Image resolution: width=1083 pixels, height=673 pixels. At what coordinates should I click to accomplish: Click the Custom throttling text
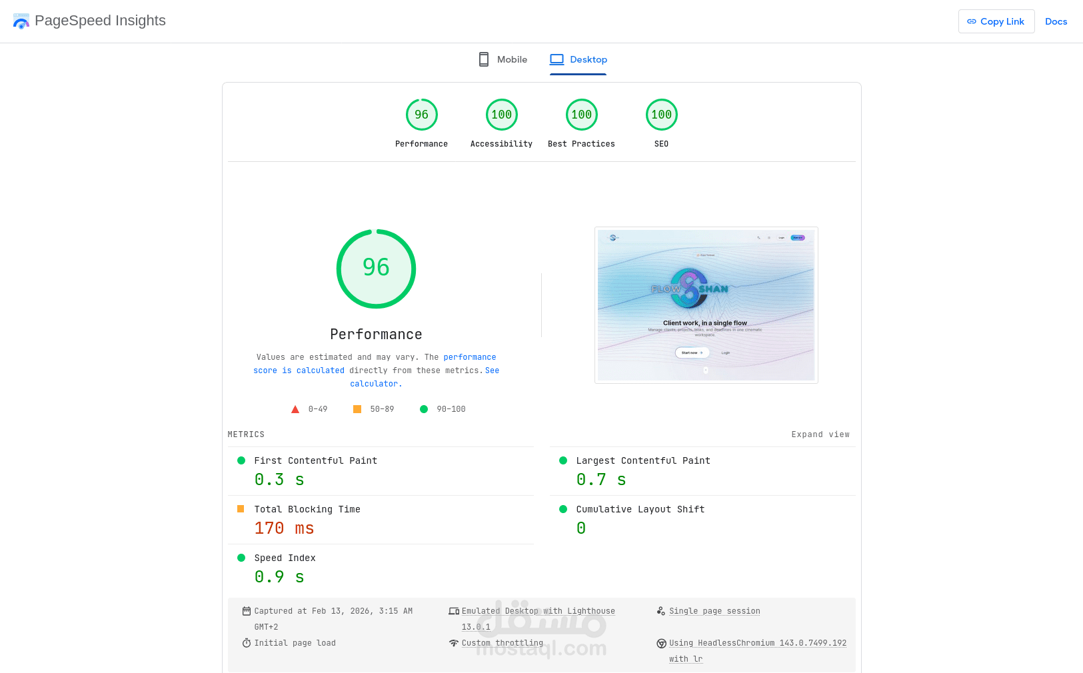503,643
